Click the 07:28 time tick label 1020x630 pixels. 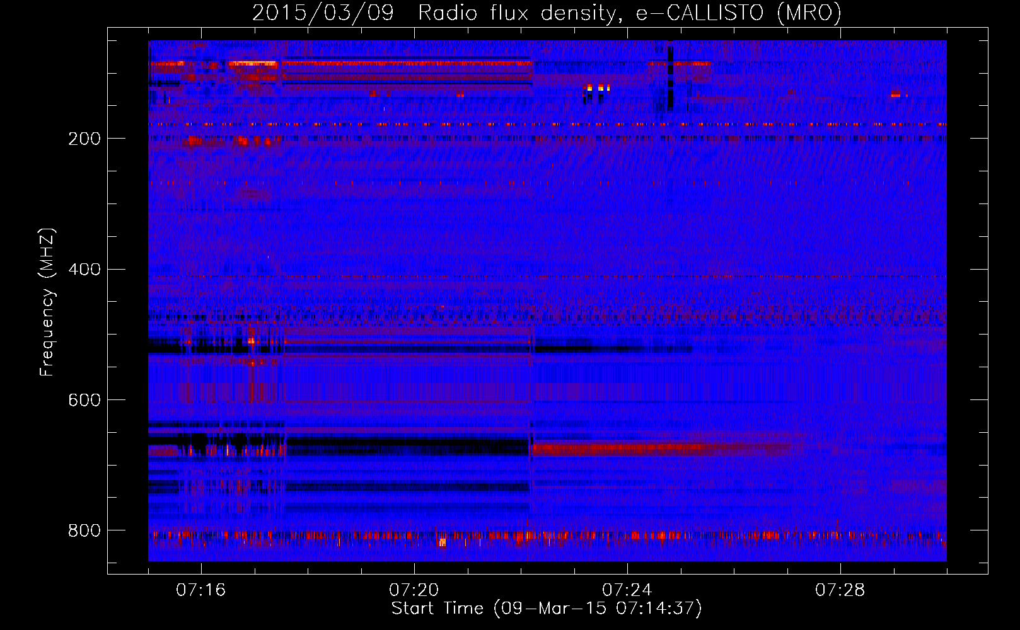click(x=840, y=590)
